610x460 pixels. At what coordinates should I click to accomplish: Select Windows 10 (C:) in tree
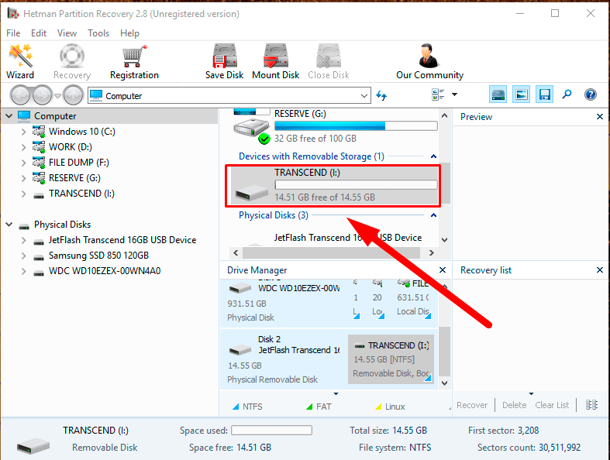point(82,132)
